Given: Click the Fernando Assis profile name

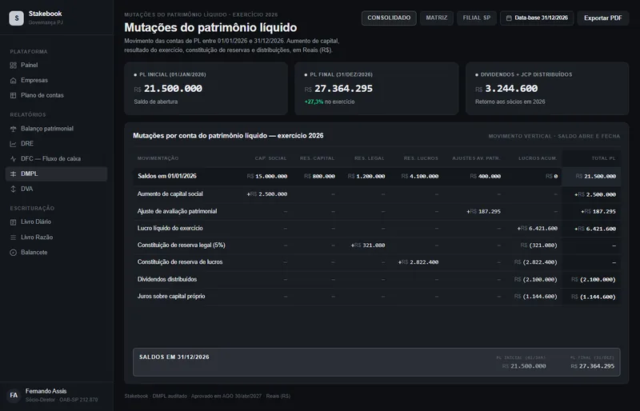Looking at the screenshot, I should click(46, 391).
